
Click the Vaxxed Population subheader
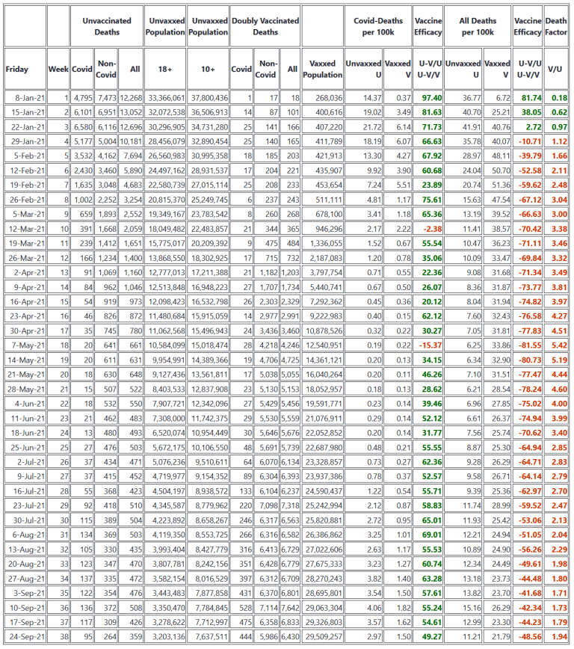(x=323, y=70)
